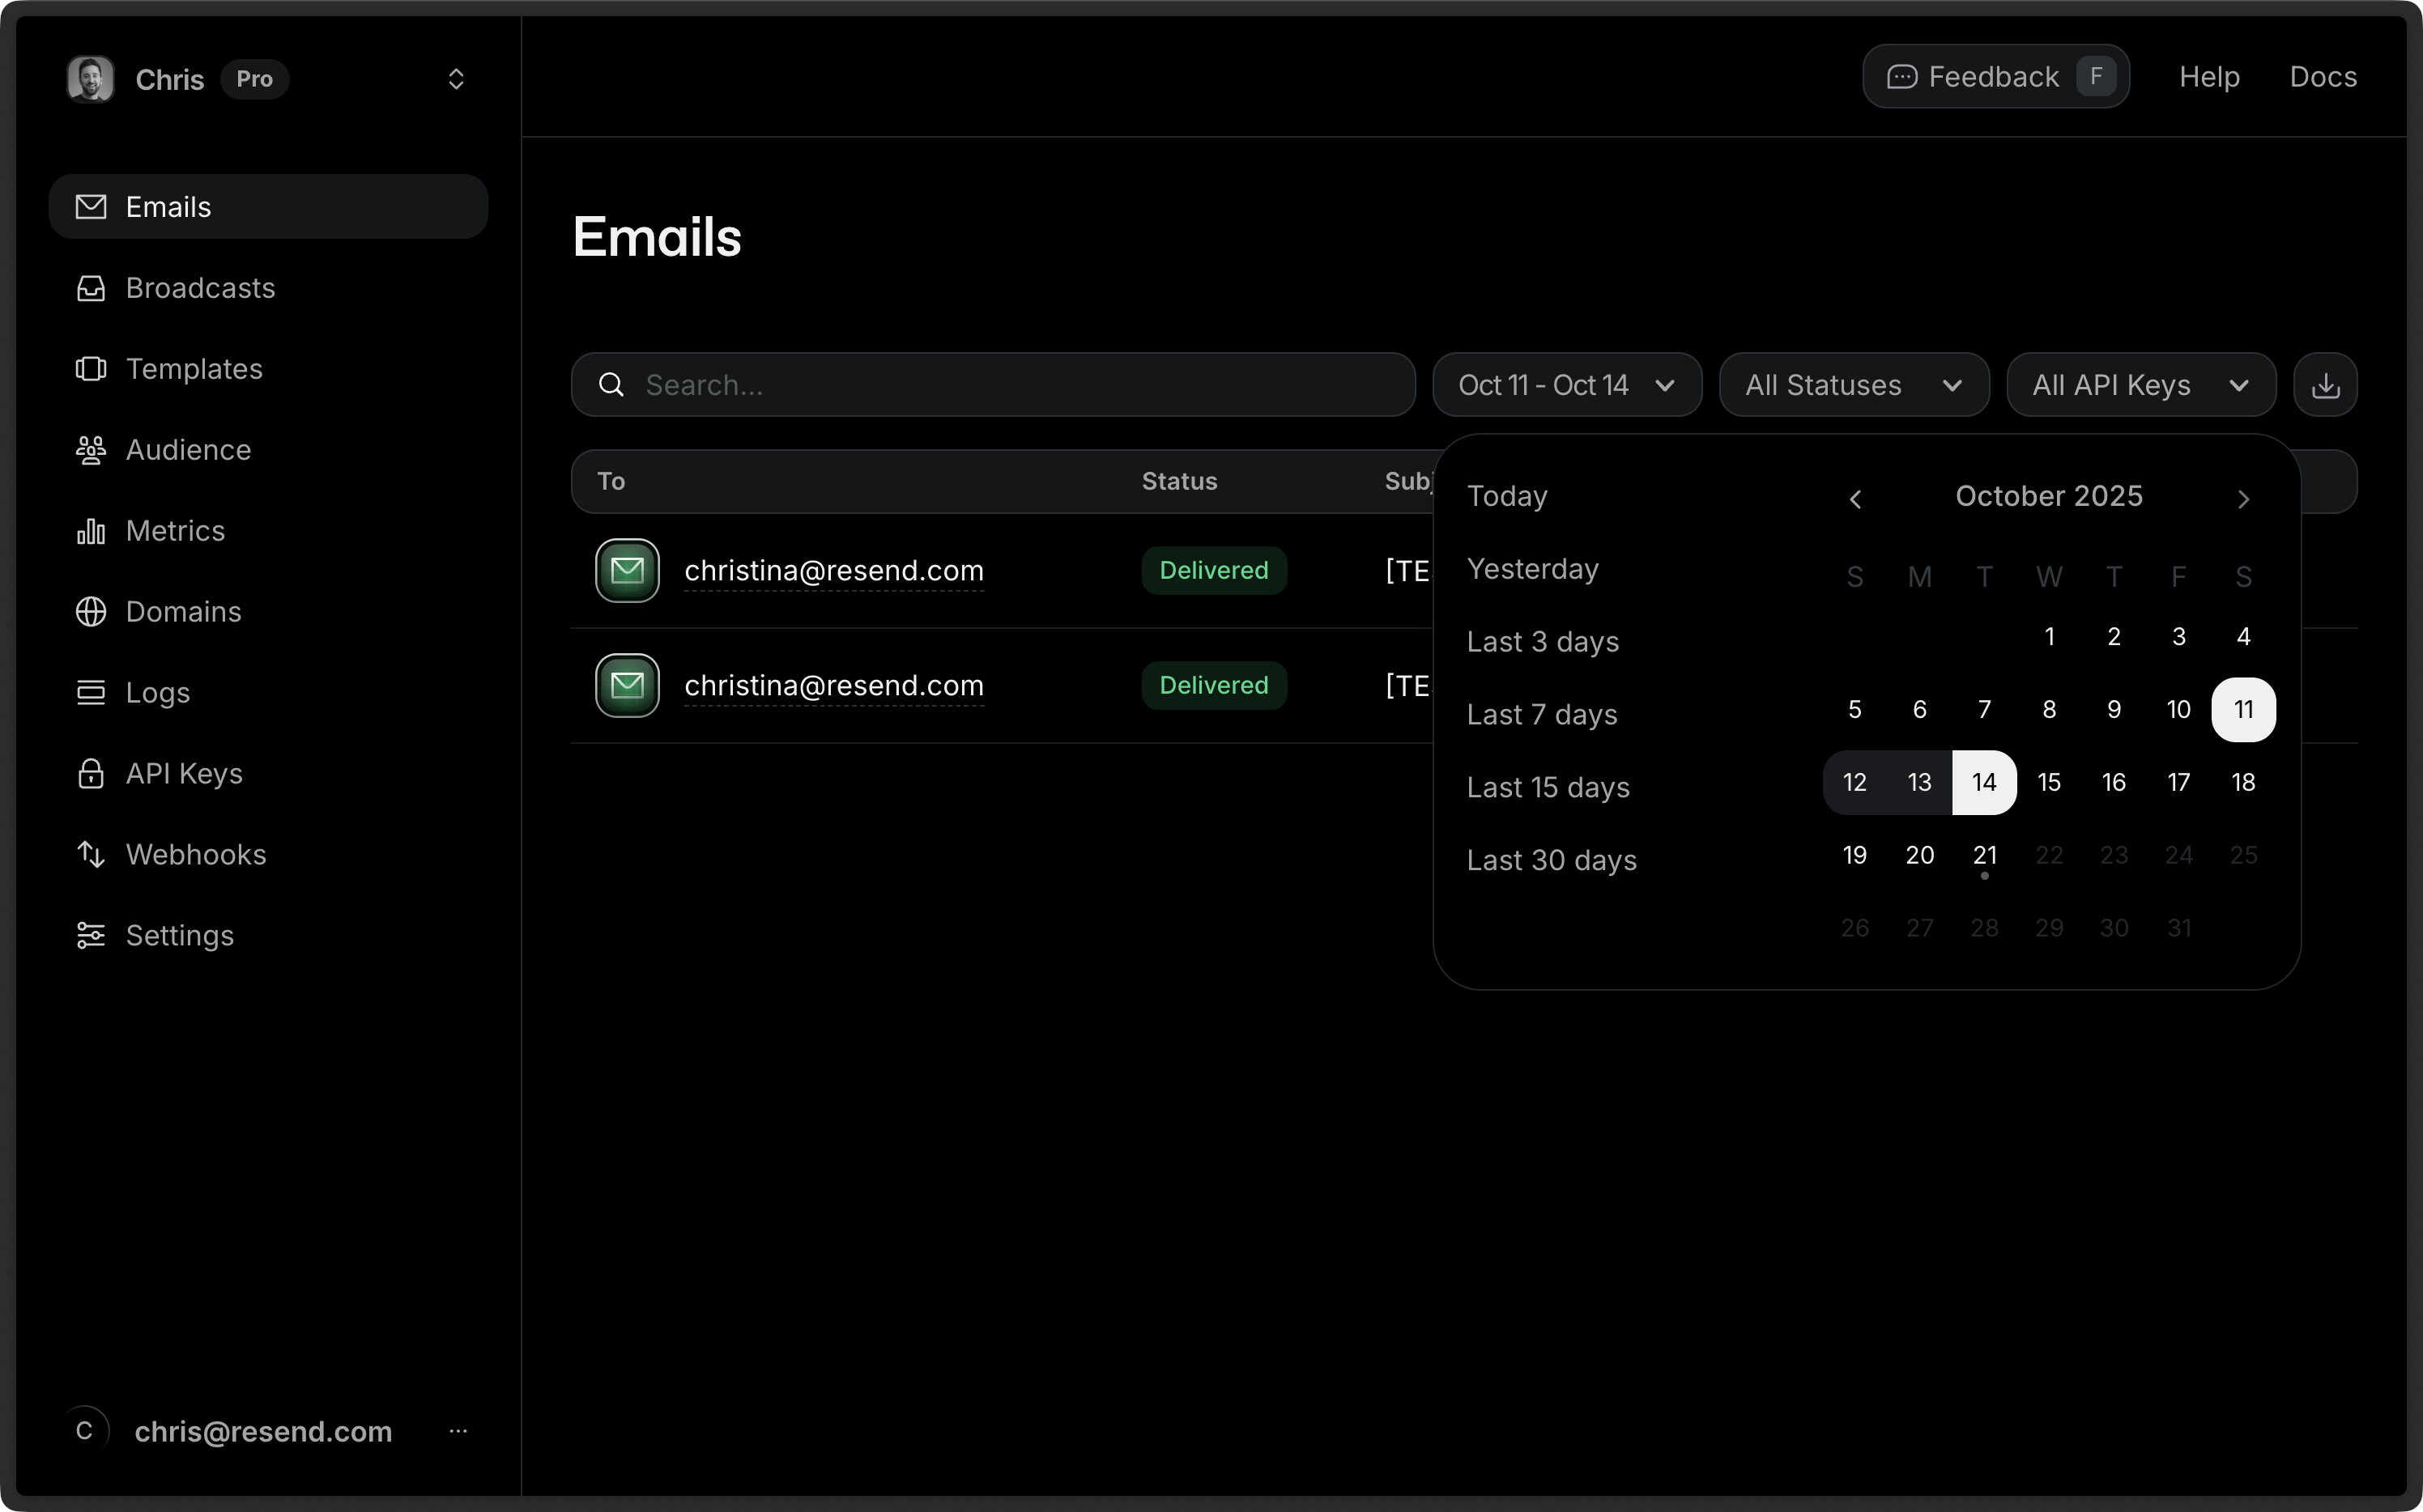Open the Webhooks page
The height and width of the screenshot is (1512, 2423).
click(195, 855)
